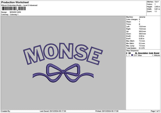This screenshot has height=113, width=161.
Task: Click the Up extent '36.8 mm'
Action: tap(142, 31)
